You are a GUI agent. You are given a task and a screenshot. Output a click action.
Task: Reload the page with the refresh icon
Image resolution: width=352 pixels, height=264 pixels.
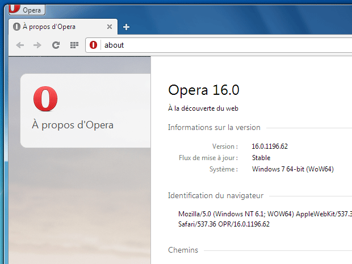tap(56, 45)
